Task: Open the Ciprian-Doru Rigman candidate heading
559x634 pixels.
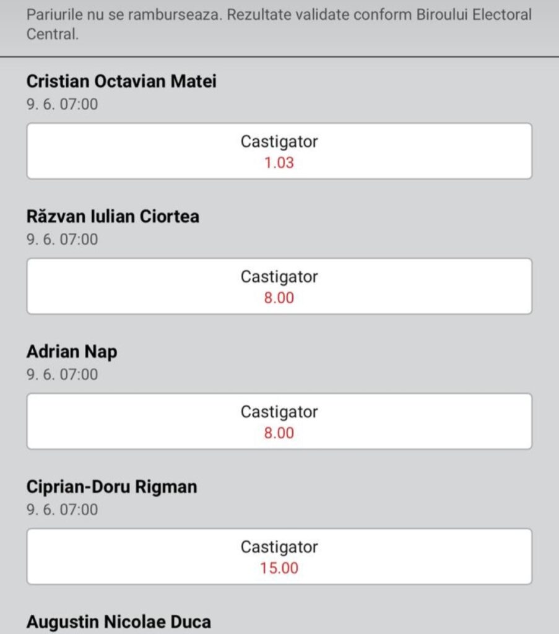Action: pyautogui.click(x=111, y=487)
